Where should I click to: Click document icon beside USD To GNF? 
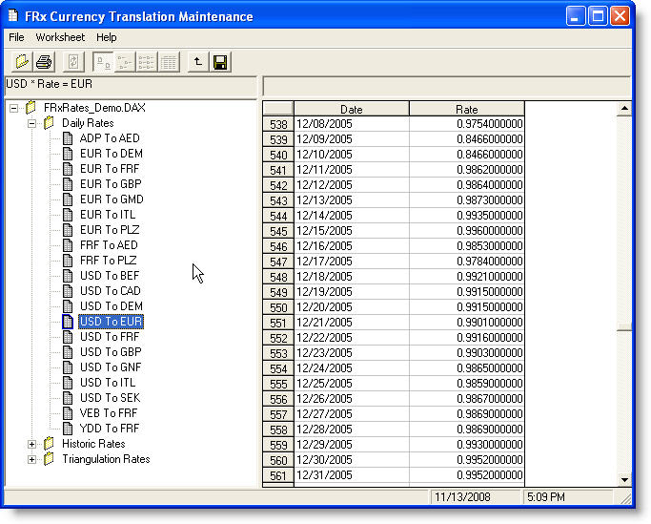pyautogui.click(x=68, y=367)
